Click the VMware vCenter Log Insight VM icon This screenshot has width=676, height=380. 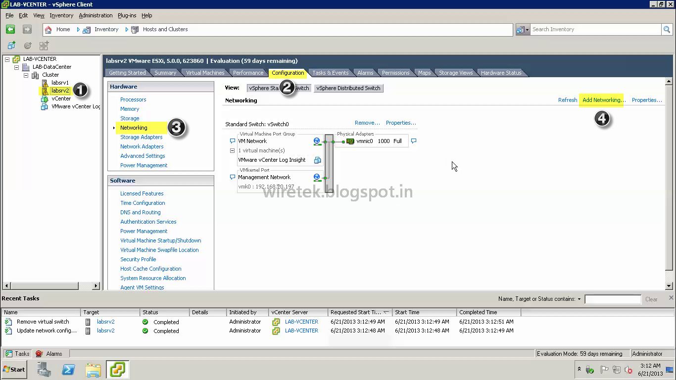click(x=317, y=160)
